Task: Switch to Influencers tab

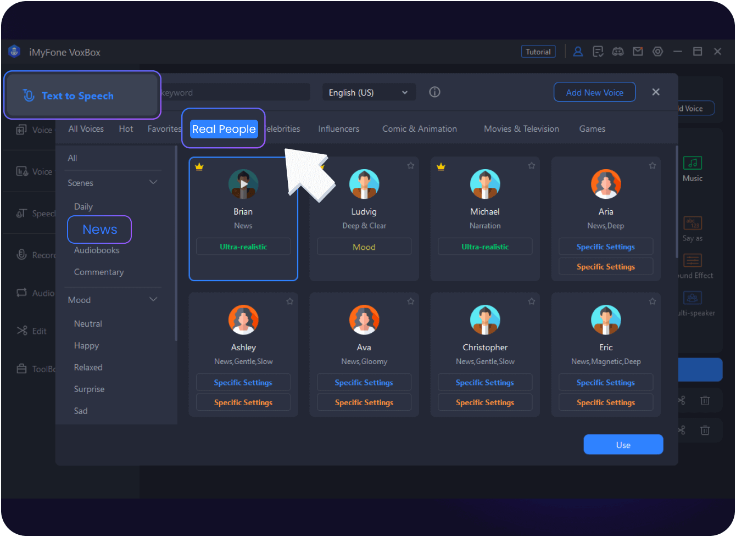Action: tap(339, 128)
